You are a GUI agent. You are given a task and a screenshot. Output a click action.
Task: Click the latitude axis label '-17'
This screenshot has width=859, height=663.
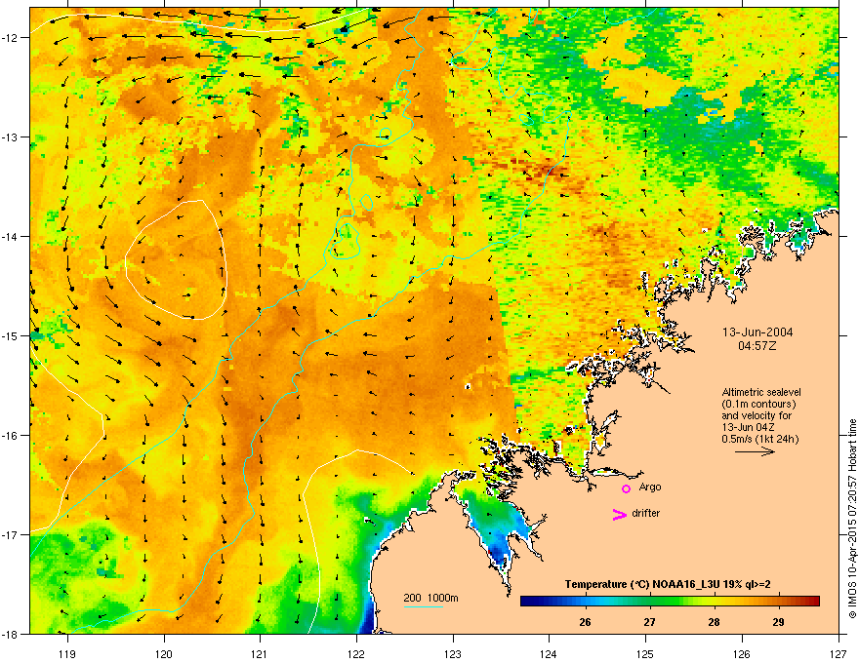(x=10, y=534)
